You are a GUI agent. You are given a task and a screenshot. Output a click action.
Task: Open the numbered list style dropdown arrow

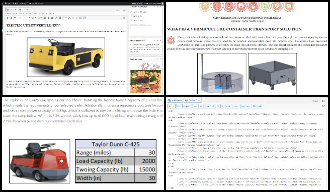(41, 18)
